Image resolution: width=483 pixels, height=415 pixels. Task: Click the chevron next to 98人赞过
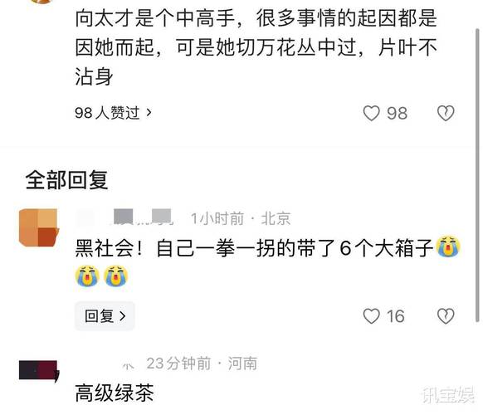coord(149,112)
